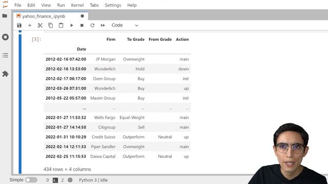
Task: Open the Running Terminals and Kernels panel
Action: pos(5,37)
